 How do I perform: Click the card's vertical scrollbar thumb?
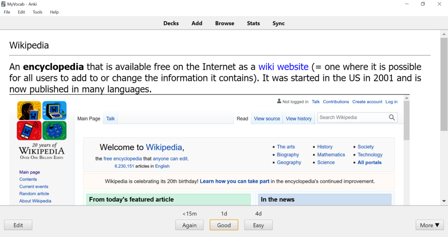(444, 84)
